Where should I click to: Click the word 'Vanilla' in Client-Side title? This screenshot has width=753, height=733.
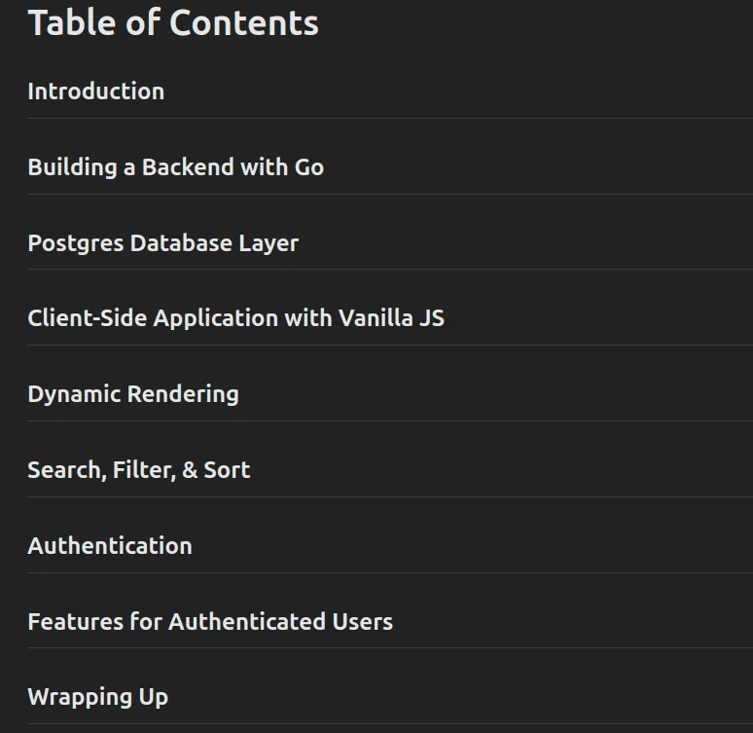point(376,318)
